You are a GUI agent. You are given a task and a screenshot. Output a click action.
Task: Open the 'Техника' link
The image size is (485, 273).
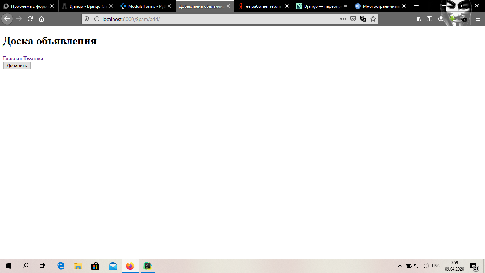point(33,58)
